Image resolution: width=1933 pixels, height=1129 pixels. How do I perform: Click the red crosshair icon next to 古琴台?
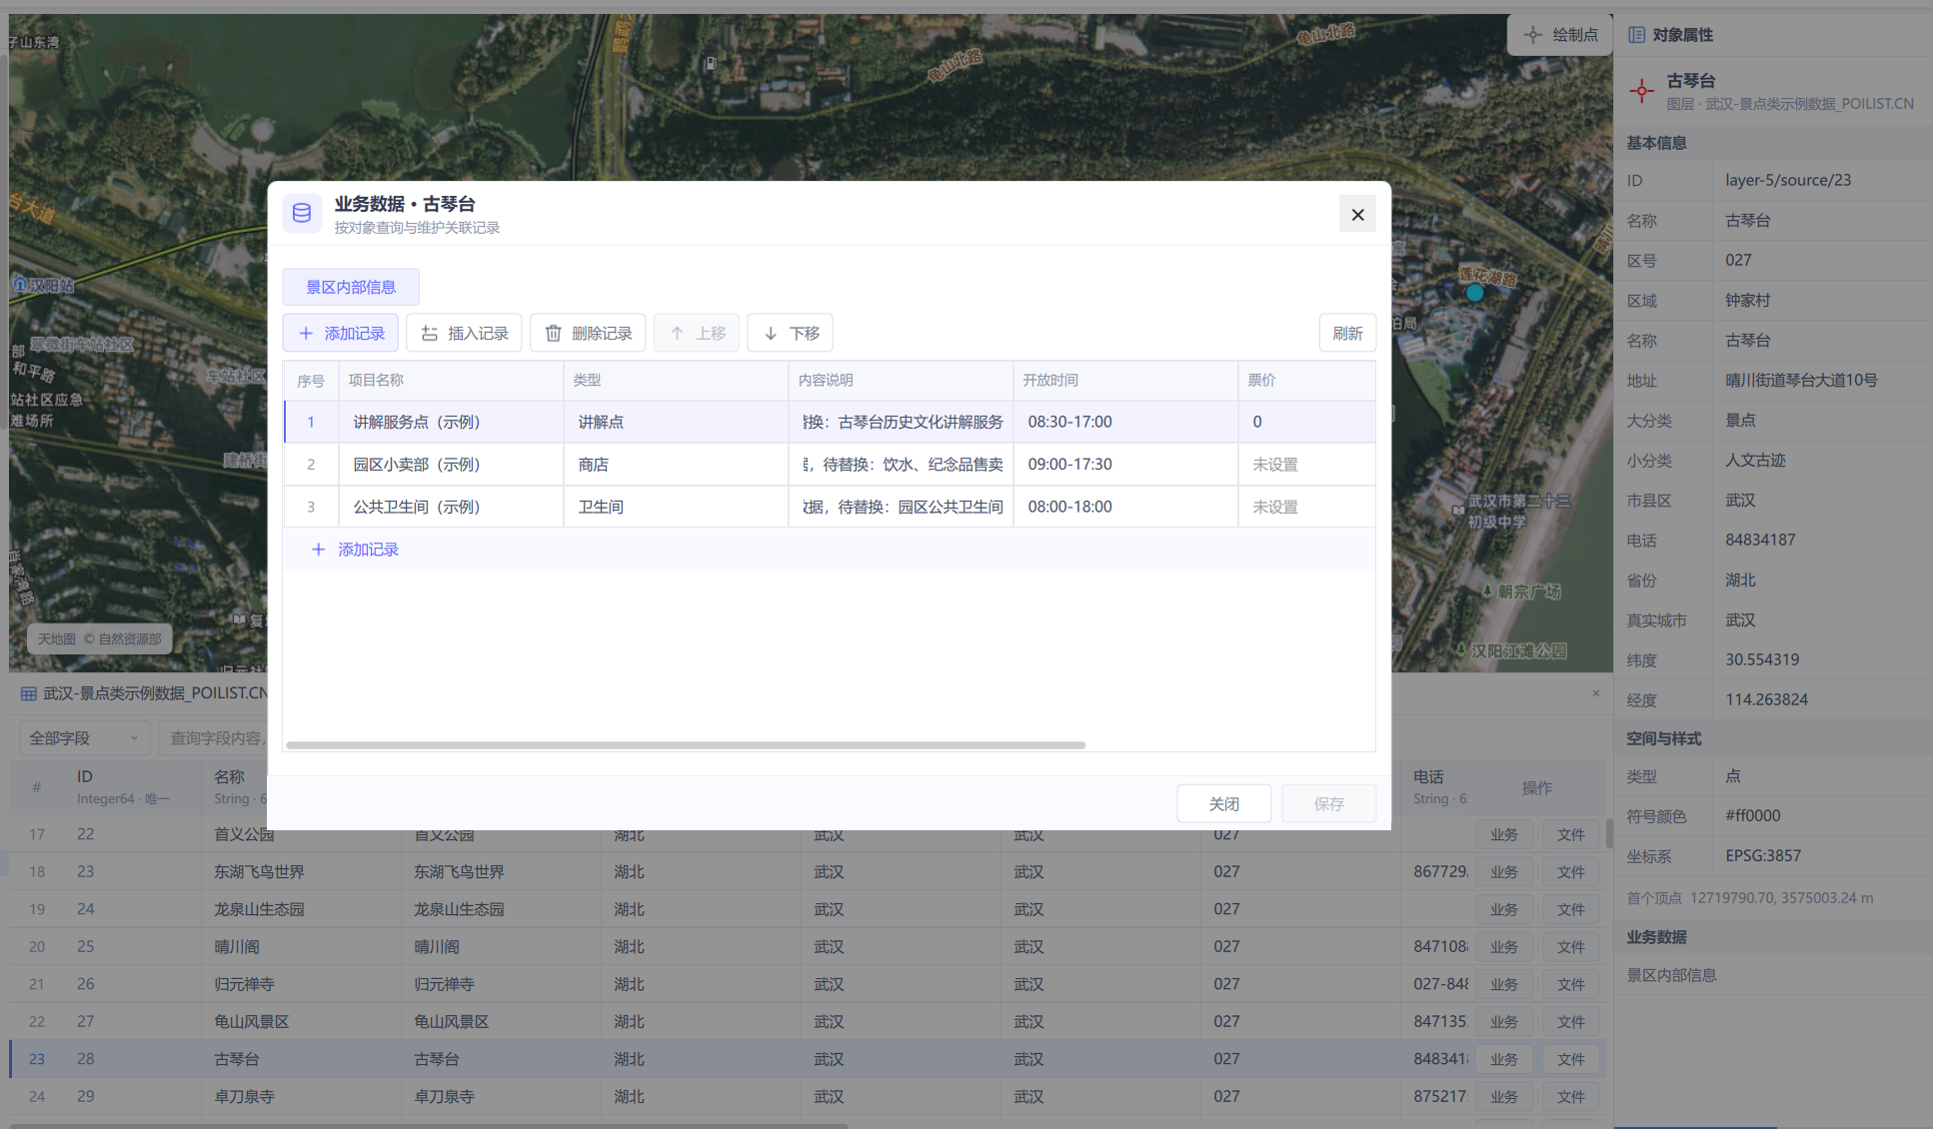pos(1641,91)
